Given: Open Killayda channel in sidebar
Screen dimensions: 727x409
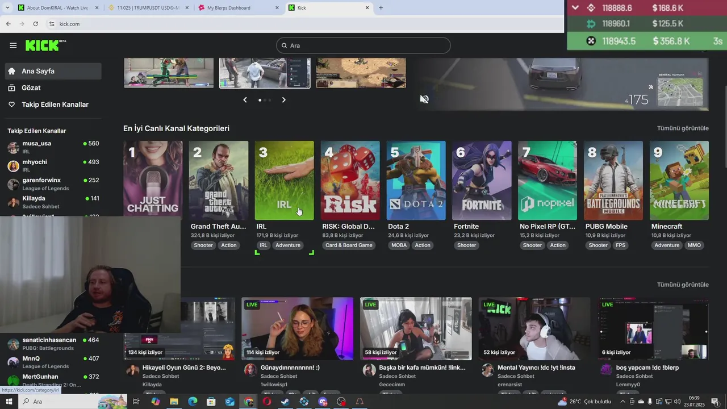Looking at the screenshot, I should click(x=53, y=202).
